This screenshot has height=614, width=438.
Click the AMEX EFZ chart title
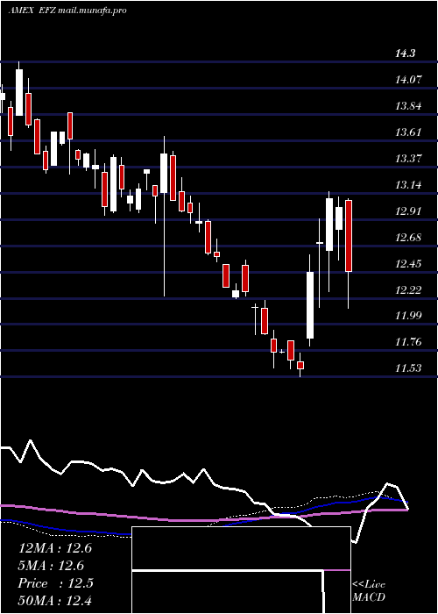click(67, 11)
